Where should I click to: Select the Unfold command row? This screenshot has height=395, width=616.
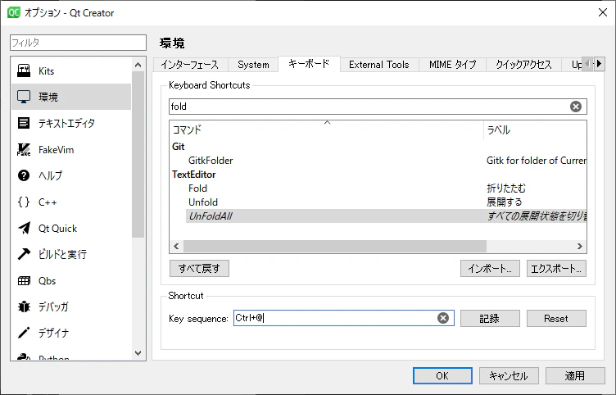pos(378,202)
